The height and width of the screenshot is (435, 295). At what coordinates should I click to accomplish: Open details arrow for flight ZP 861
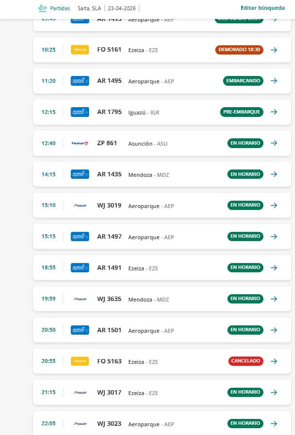[x=274, y=143]
